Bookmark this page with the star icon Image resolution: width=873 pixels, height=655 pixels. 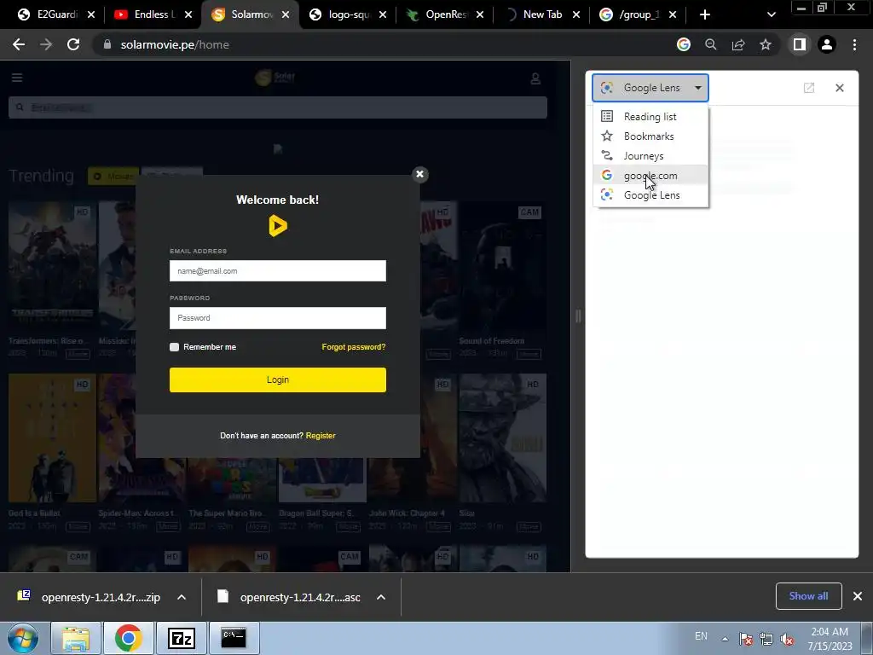pos(766,44)
